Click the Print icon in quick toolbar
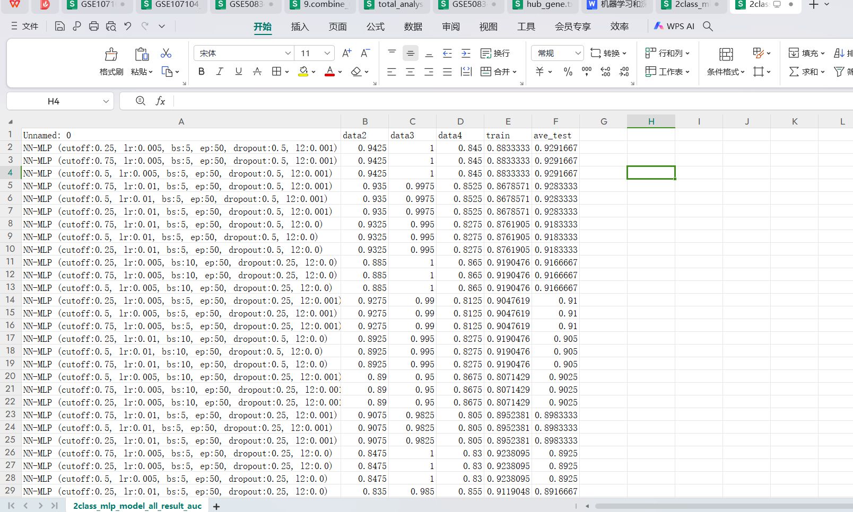The height and width of the screenshot is (512, 853). tap(94, 26)
